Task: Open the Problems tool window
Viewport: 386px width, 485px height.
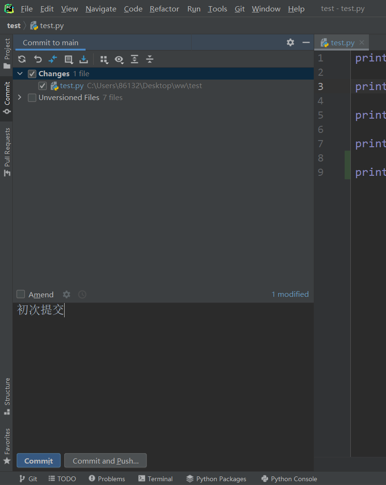Action: pyautogui.click(x=107, y=479)
